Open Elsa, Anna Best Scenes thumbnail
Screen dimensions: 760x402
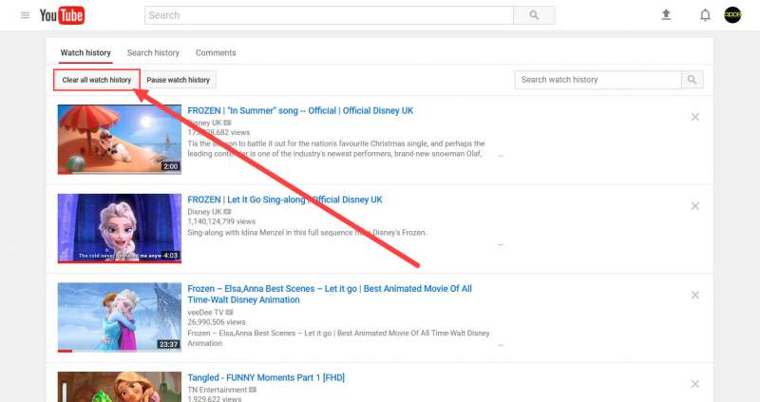[x=120, y=317]
